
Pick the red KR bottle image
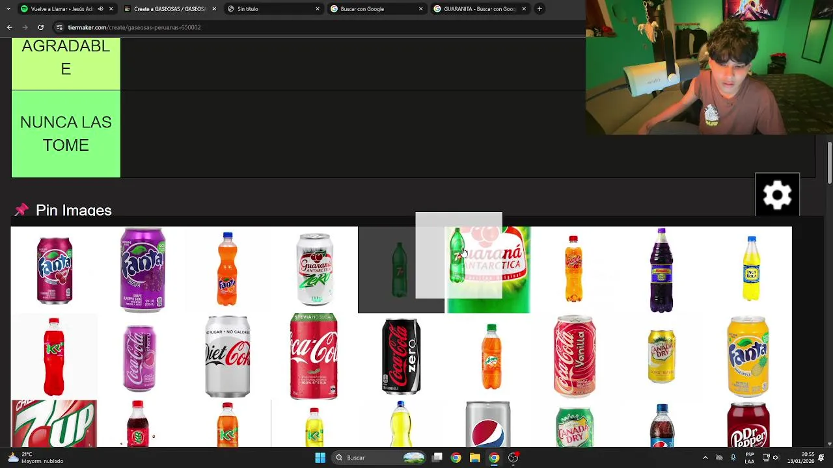click(x=54, y=356)
